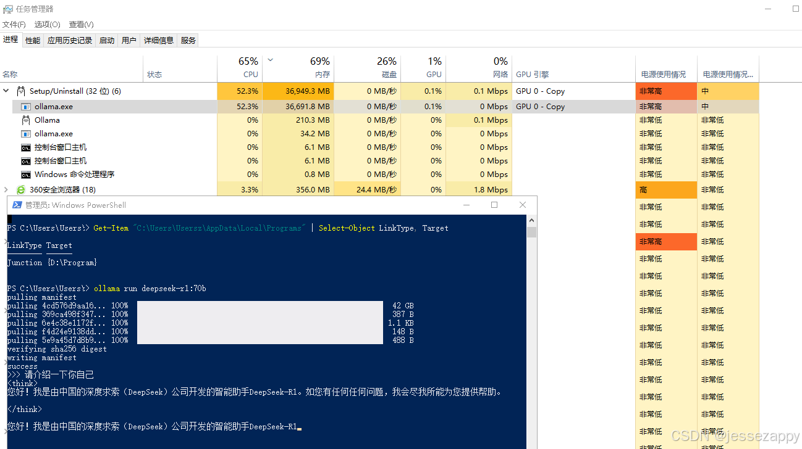Collapse the Setup/Uninstall process group
The width and height of the screenshot is (802, 449).
click(x=6, y=91)
